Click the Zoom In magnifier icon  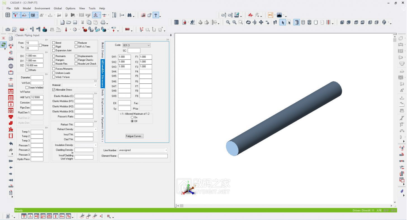(228, 22)
